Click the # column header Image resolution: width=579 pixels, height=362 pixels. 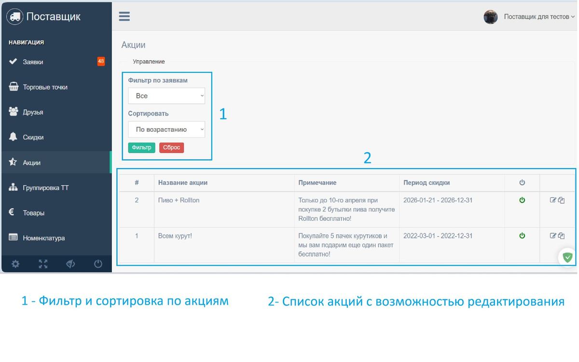coord(137,183)
